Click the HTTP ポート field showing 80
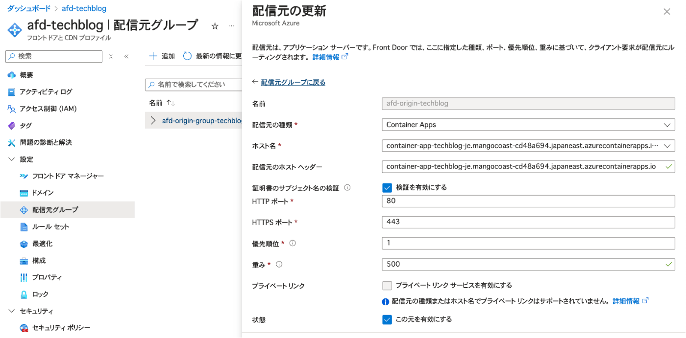Viewport: 686px width, 338px height. [528, 201]
